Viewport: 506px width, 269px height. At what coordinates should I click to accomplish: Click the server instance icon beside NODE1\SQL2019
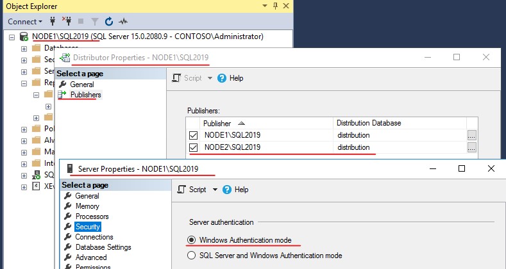click(24, 37)
